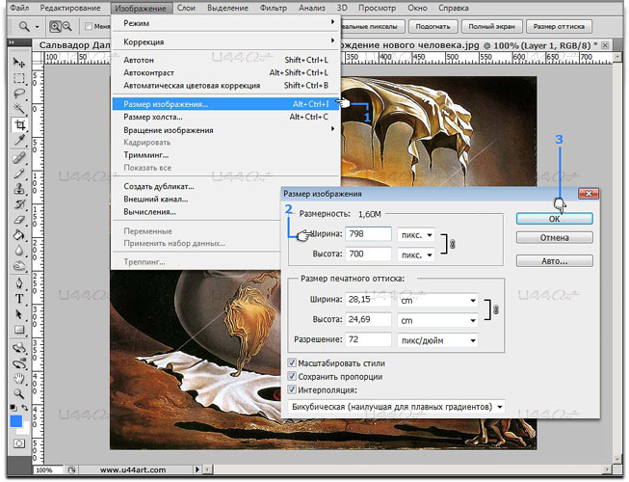
Task: Expand the Режим submenu
Action: tap(225, 23)
